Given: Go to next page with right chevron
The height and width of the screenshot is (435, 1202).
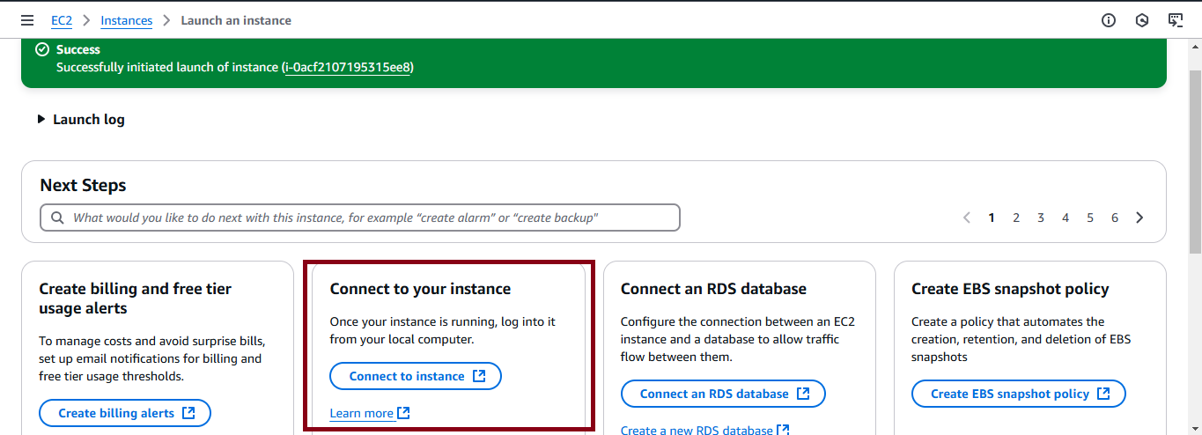Looking at the screenshot, I should coord(1139,217).
